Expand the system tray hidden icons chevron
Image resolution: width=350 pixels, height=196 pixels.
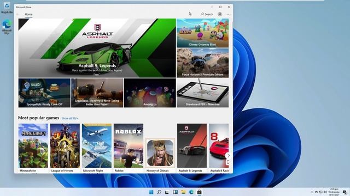312,192
